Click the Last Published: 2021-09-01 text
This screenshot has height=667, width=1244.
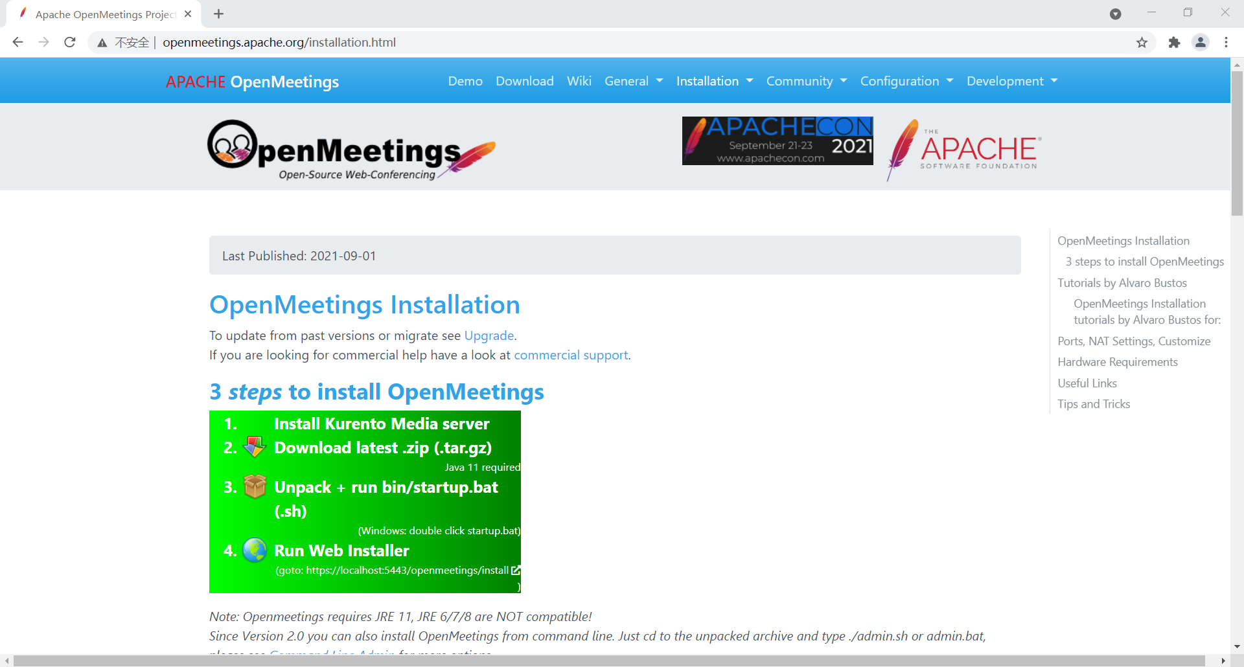(x=299, y=256)
